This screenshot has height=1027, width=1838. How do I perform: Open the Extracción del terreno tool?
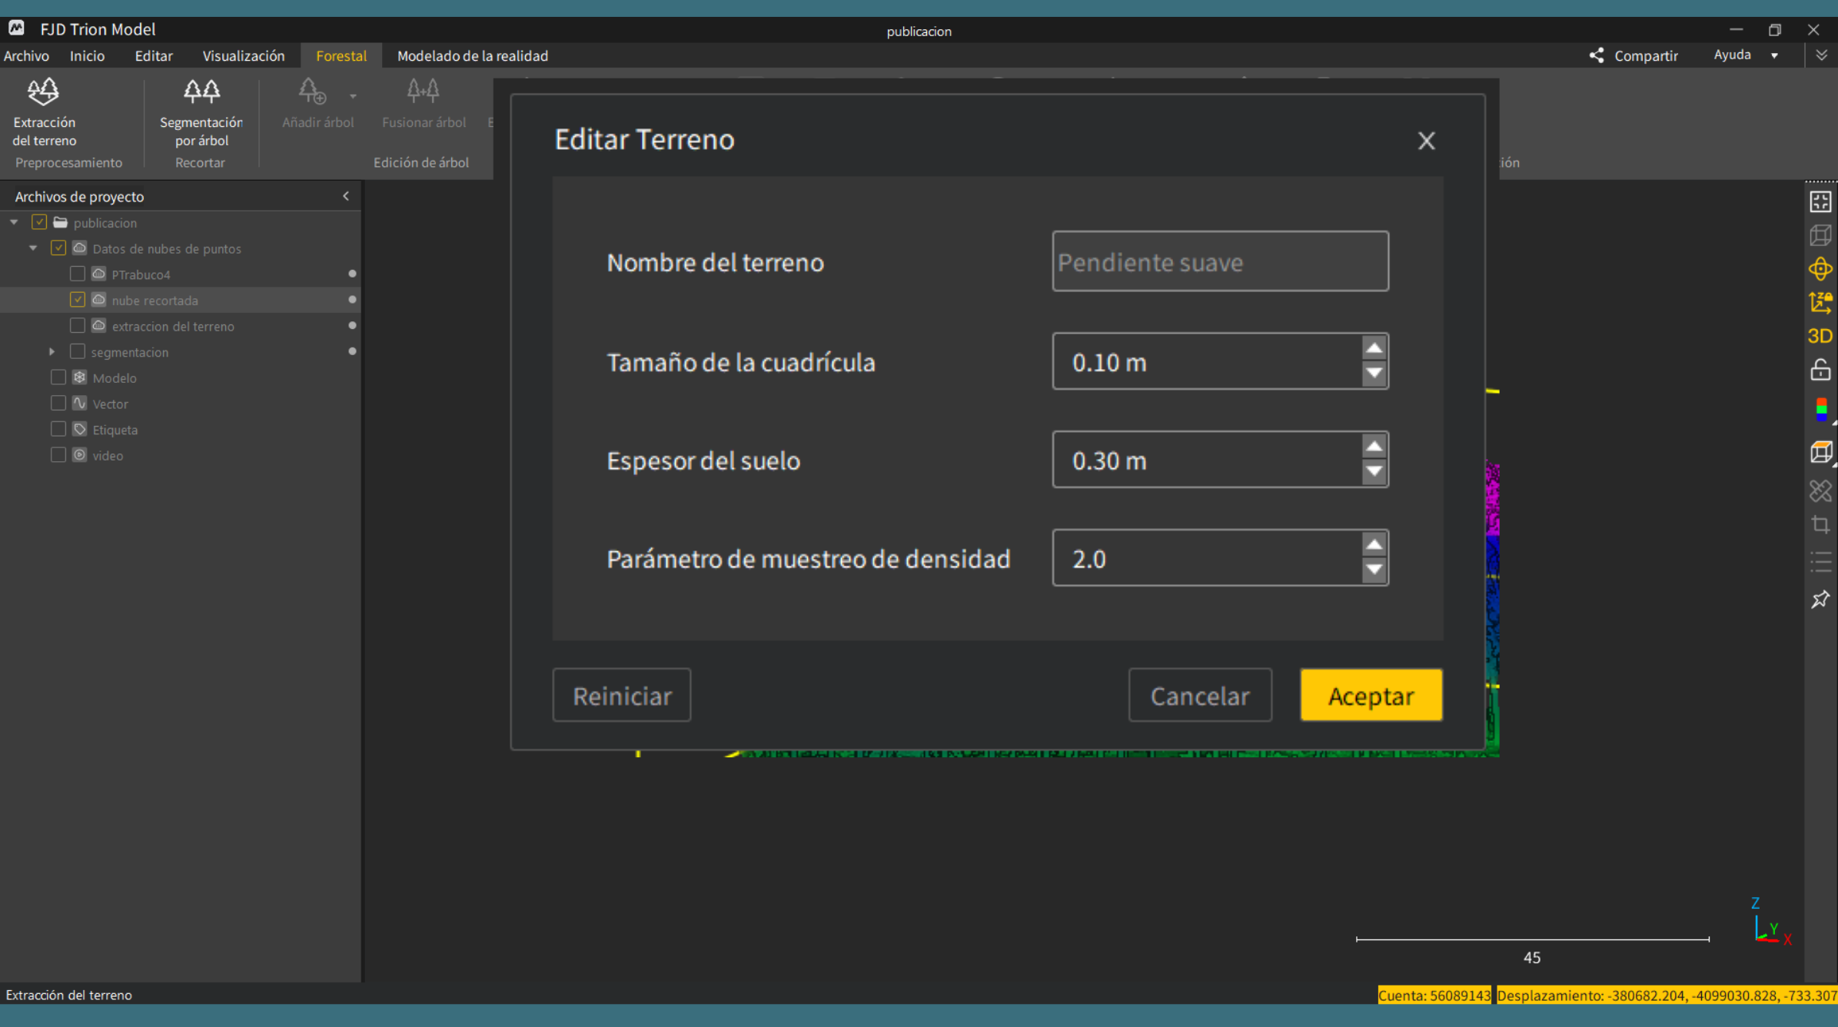(45, 111)
